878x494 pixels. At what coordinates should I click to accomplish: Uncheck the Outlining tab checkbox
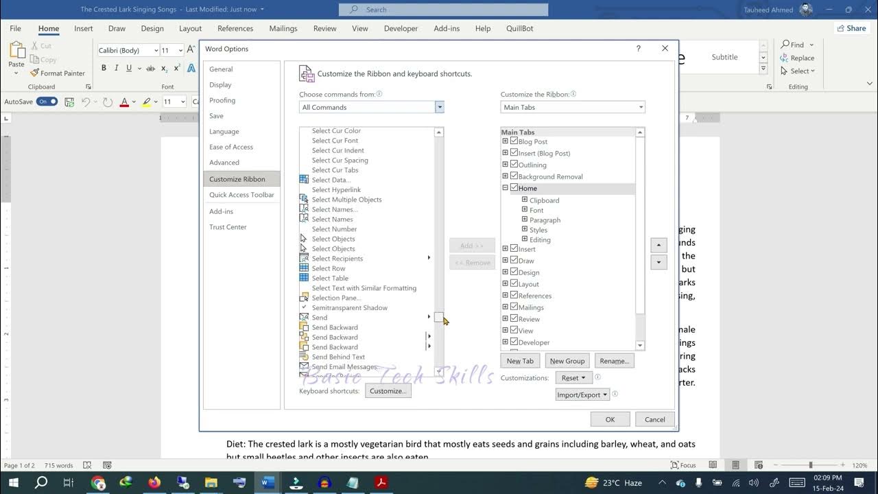pyautogui.click(x=514, y=165)
